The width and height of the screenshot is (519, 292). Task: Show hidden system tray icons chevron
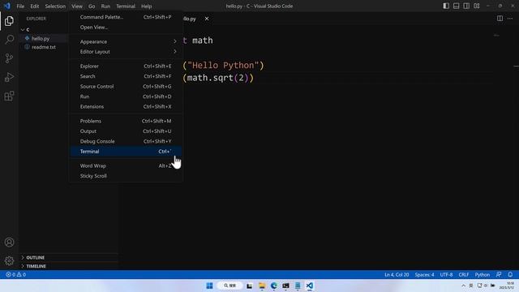(x=463, y=286)
